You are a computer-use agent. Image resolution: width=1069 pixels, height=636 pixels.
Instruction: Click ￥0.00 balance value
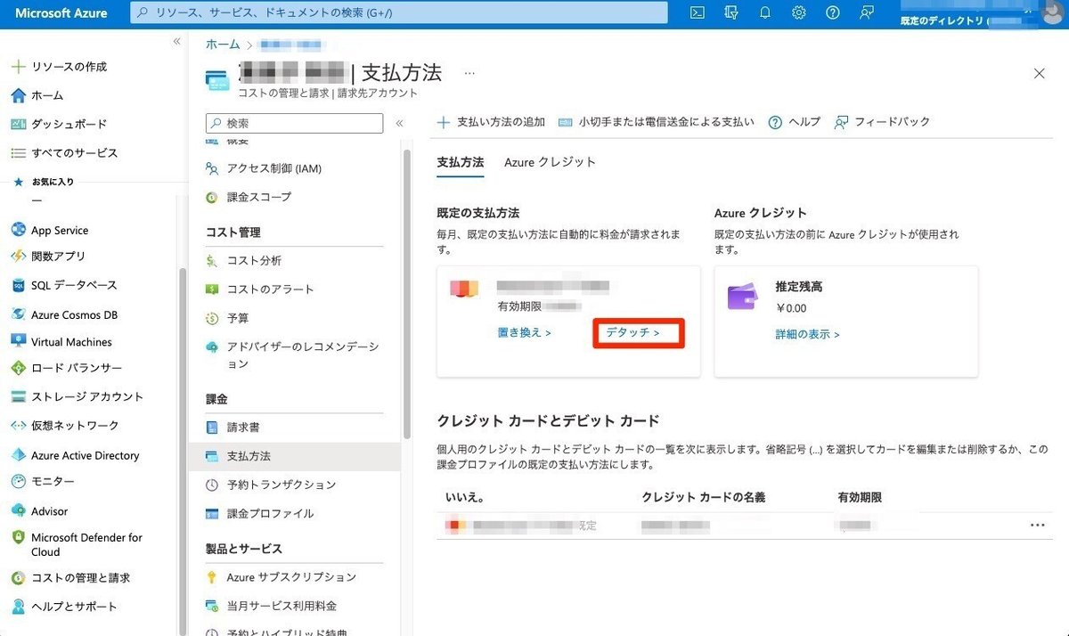791,308
